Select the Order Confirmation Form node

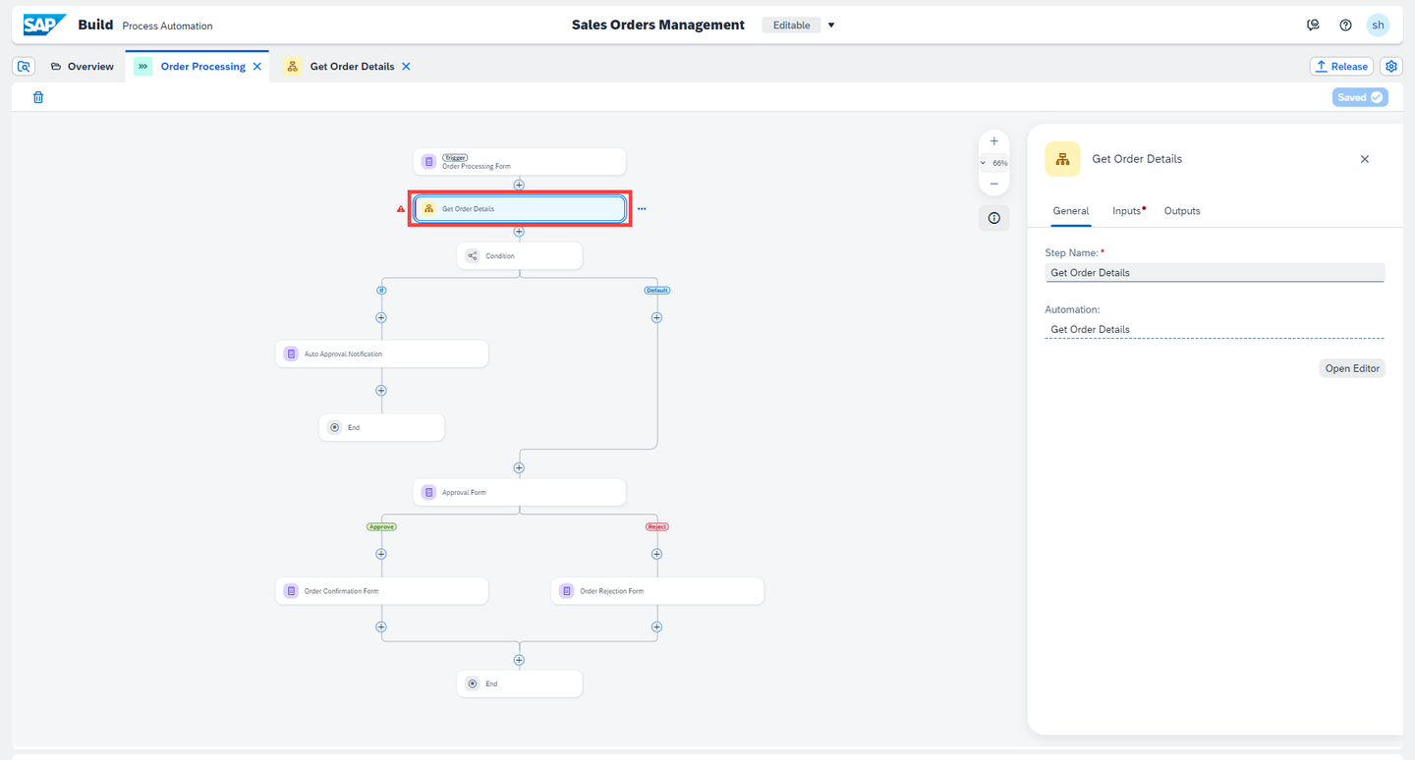tap(382, 591)
